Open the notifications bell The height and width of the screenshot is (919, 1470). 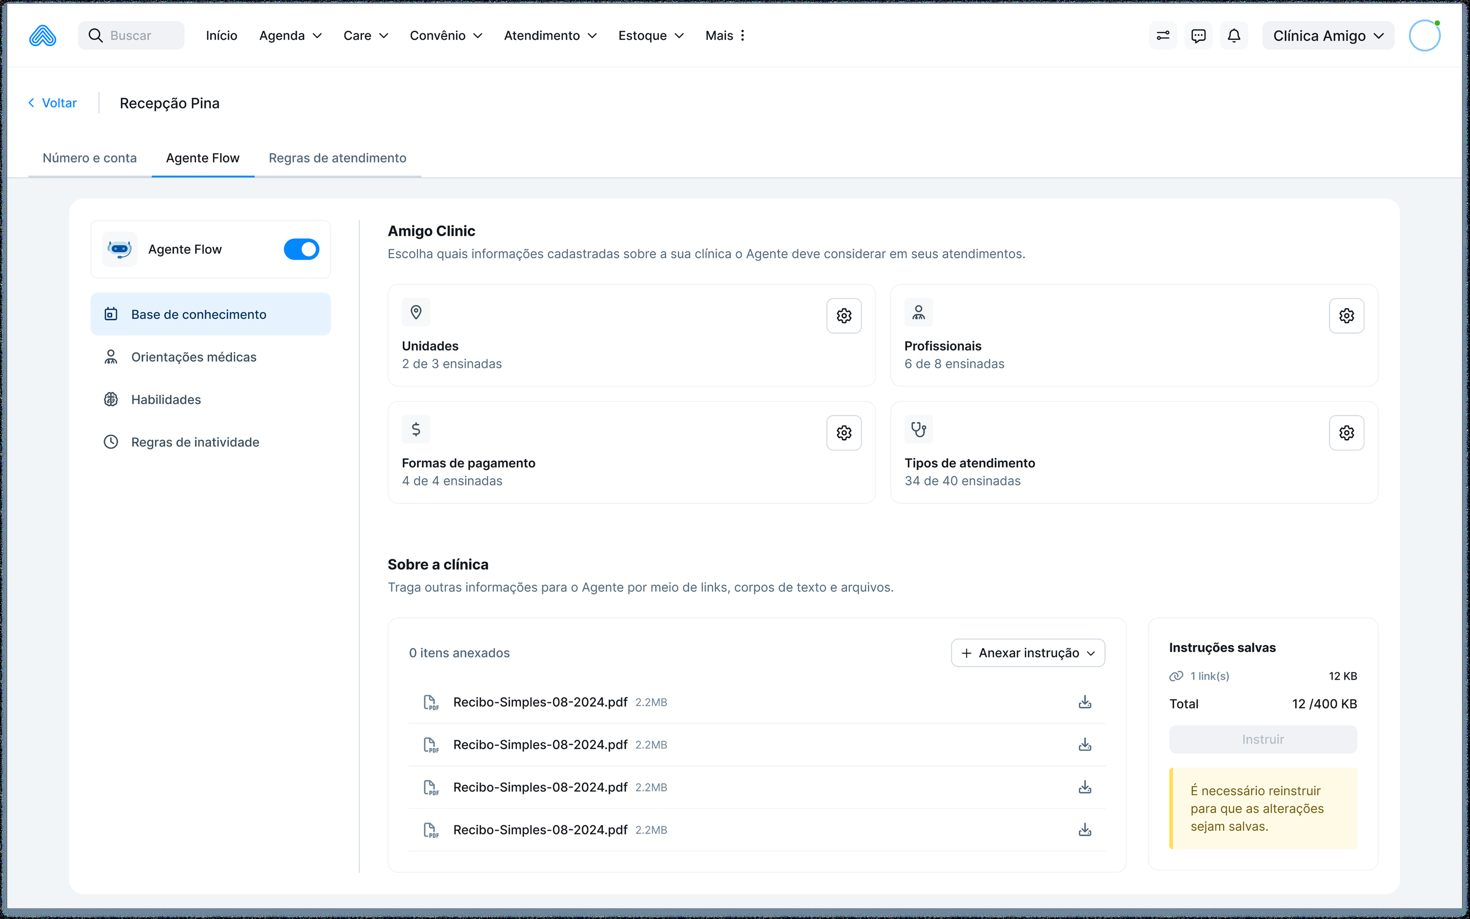point(1234,36)
